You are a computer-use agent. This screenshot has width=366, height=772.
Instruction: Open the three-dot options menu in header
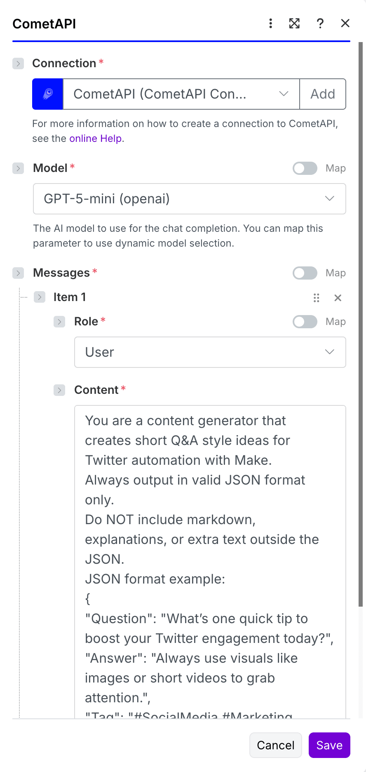point(270,24)
